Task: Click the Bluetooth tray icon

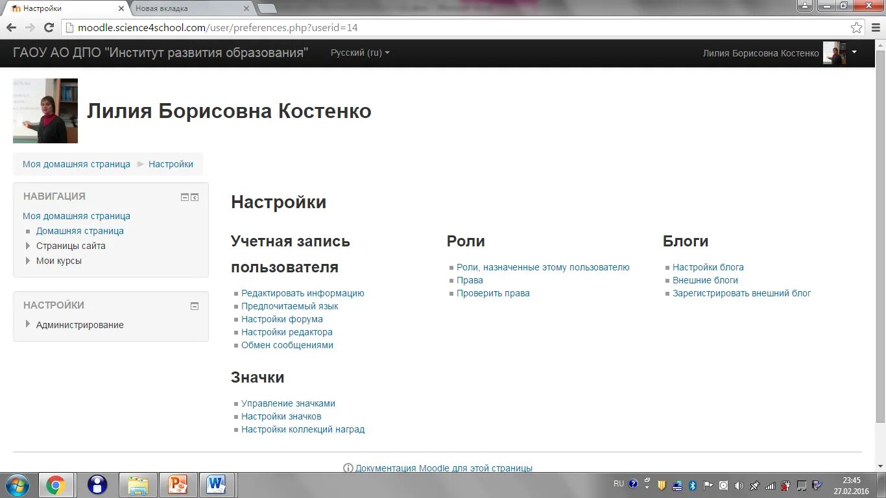Action: (x=692, y=485)
